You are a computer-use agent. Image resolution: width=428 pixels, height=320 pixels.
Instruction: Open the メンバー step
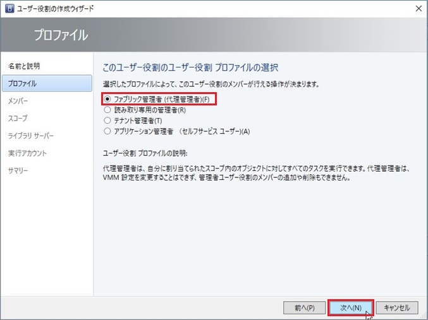[18, 100]
